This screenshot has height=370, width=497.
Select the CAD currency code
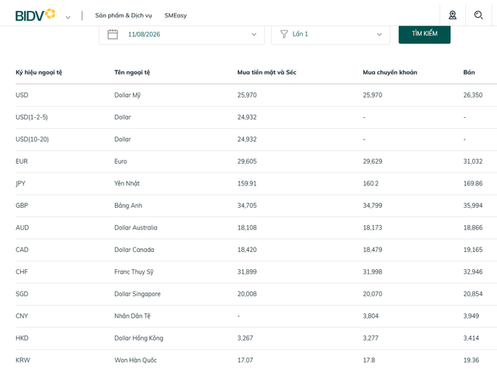[x=22, y=250]
